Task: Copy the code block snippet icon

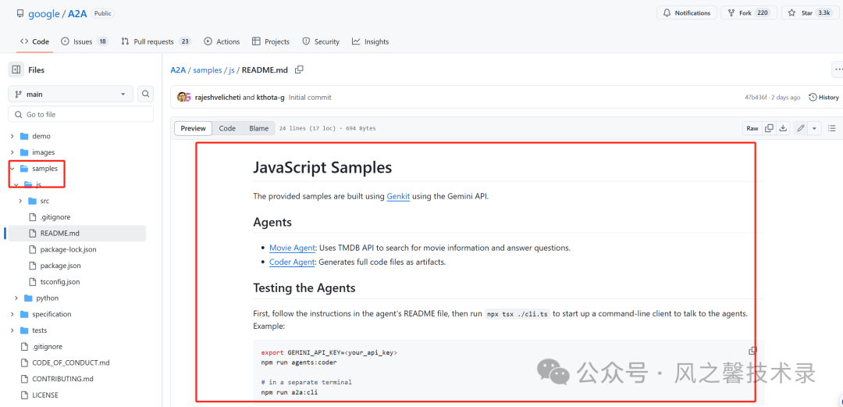Action: [x=752, y=351]
